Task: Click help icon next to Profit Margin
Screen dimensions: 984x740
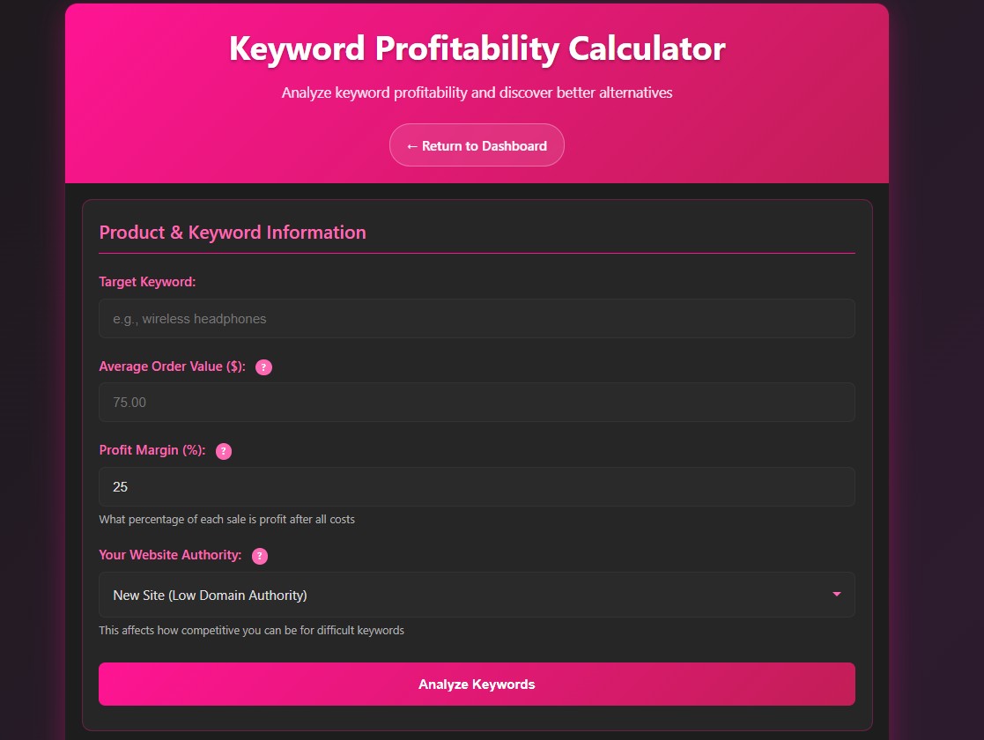Action: coord(224,451)
